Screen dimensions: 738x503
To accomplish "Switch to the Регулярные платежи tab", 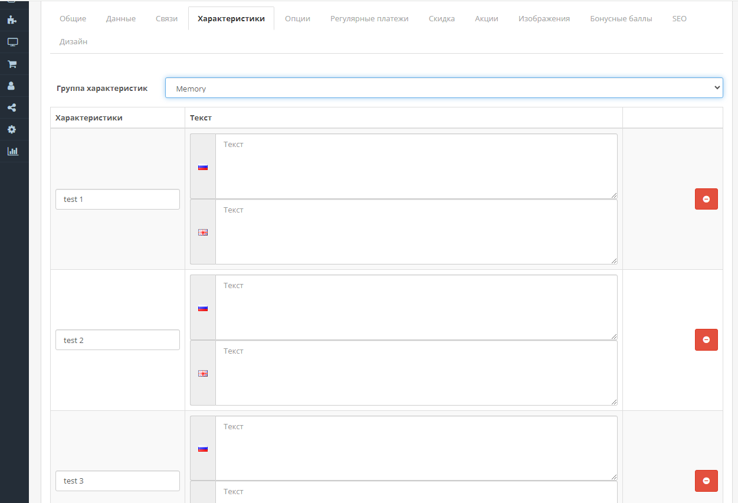I will pos(369,18).
